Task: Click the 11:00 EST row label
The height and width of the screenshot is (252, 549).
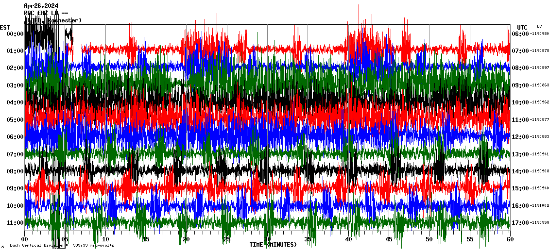Action: [16, 222]
